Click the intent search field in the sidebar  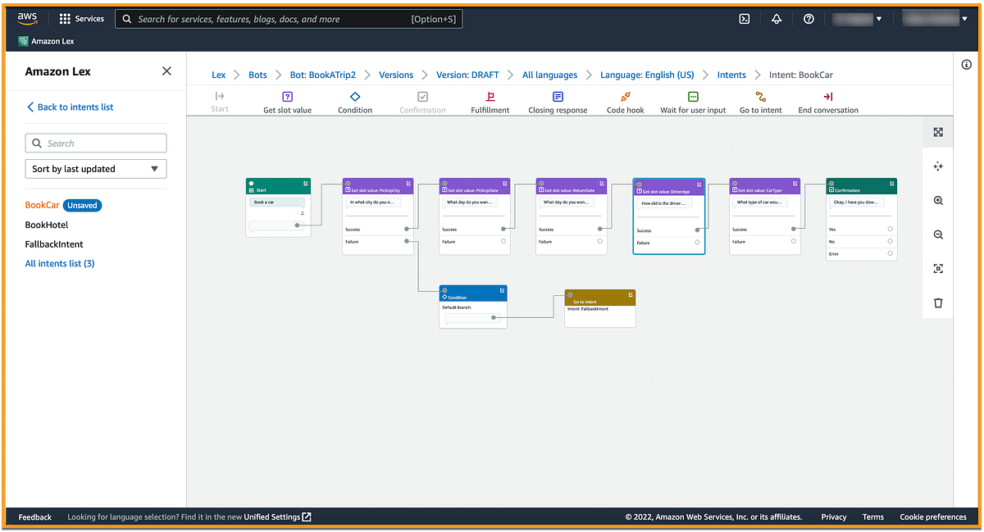tap(95, 143)
